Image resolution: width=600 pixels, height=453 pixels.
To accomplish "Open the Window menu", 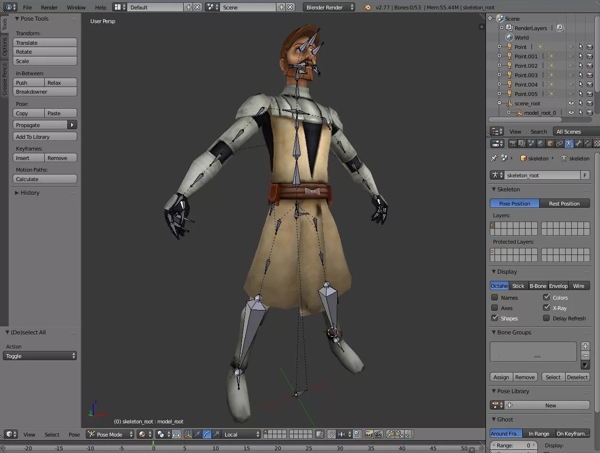I will pos(76,8).
